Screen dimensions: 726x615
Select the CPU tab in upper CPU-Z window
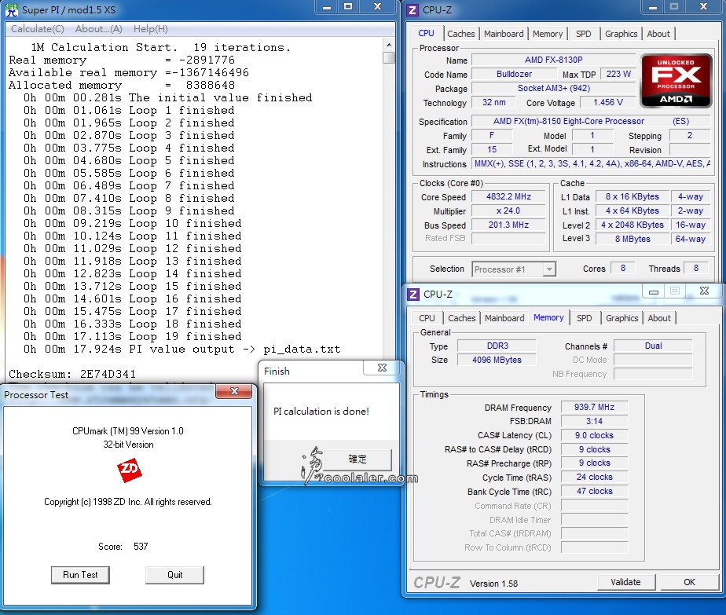pyautogui.click(x=426, y=33)
